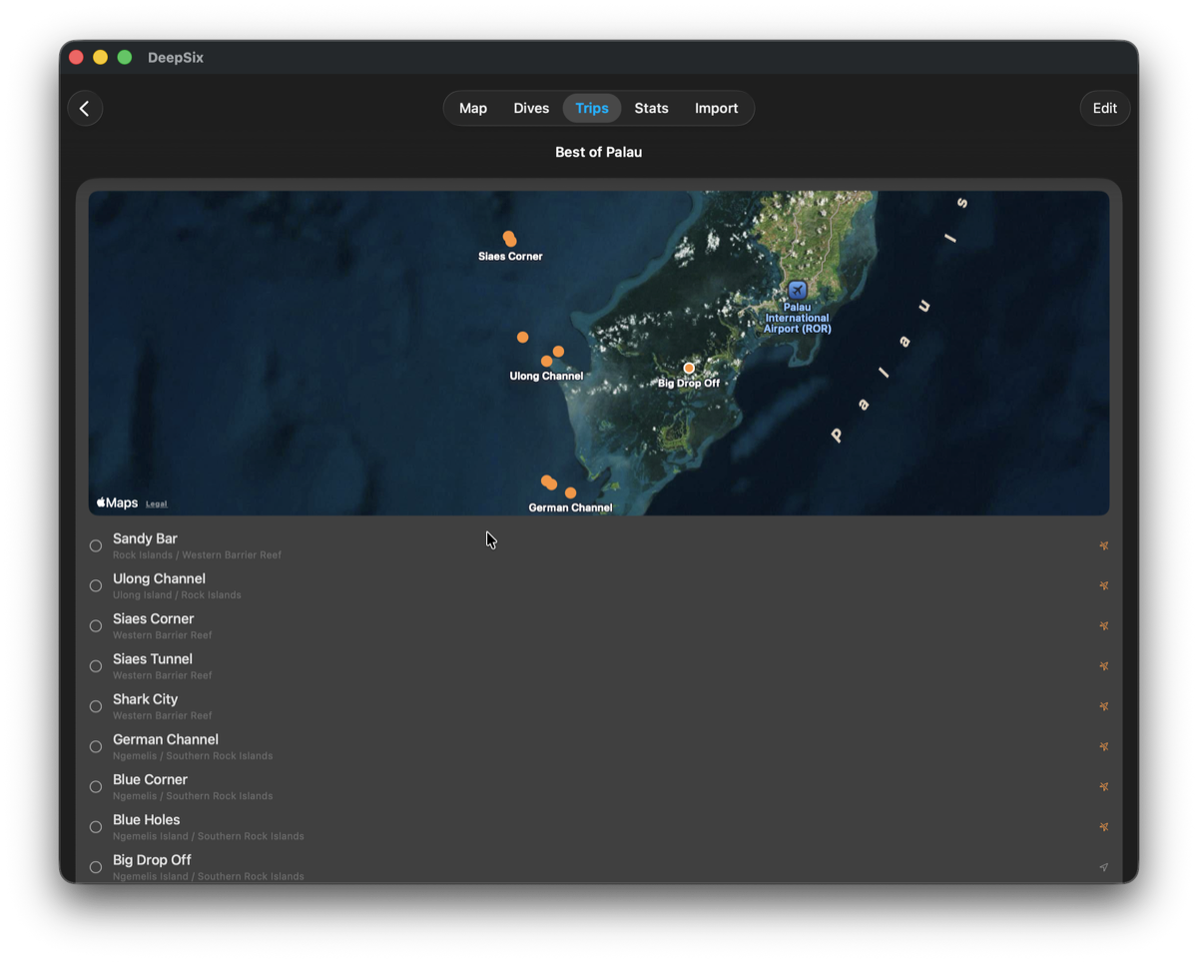Select the circle beside German Channel in list
The image size is (1198, 962).
click(x=96, y=746)
